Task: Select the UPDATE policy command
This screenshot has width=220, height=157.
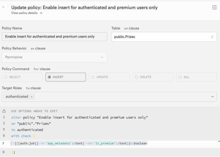Action: [x=109, y=77]
